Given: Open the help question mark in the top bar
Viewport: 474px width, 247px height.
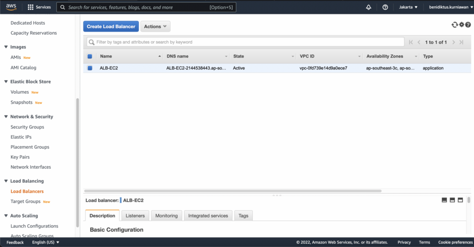Looking at the screenshot, I should [x=385, y=7].
